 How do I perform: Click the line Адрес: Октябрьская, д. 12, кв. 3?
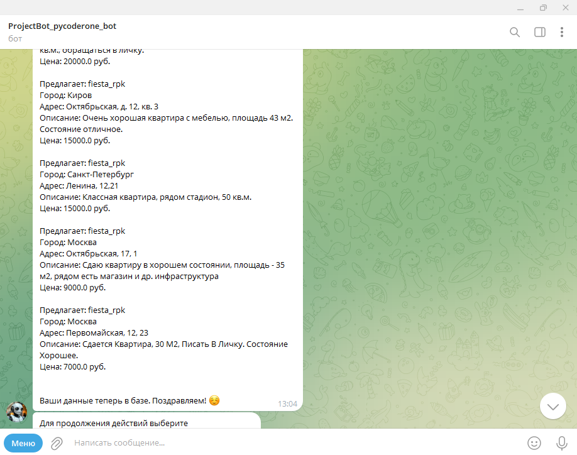tap(99, 107)
